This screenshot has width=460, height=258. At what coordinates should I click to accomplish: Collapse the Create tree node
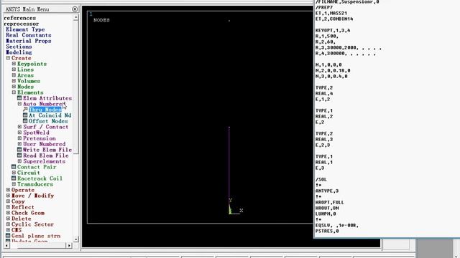(x=8, y=58)
